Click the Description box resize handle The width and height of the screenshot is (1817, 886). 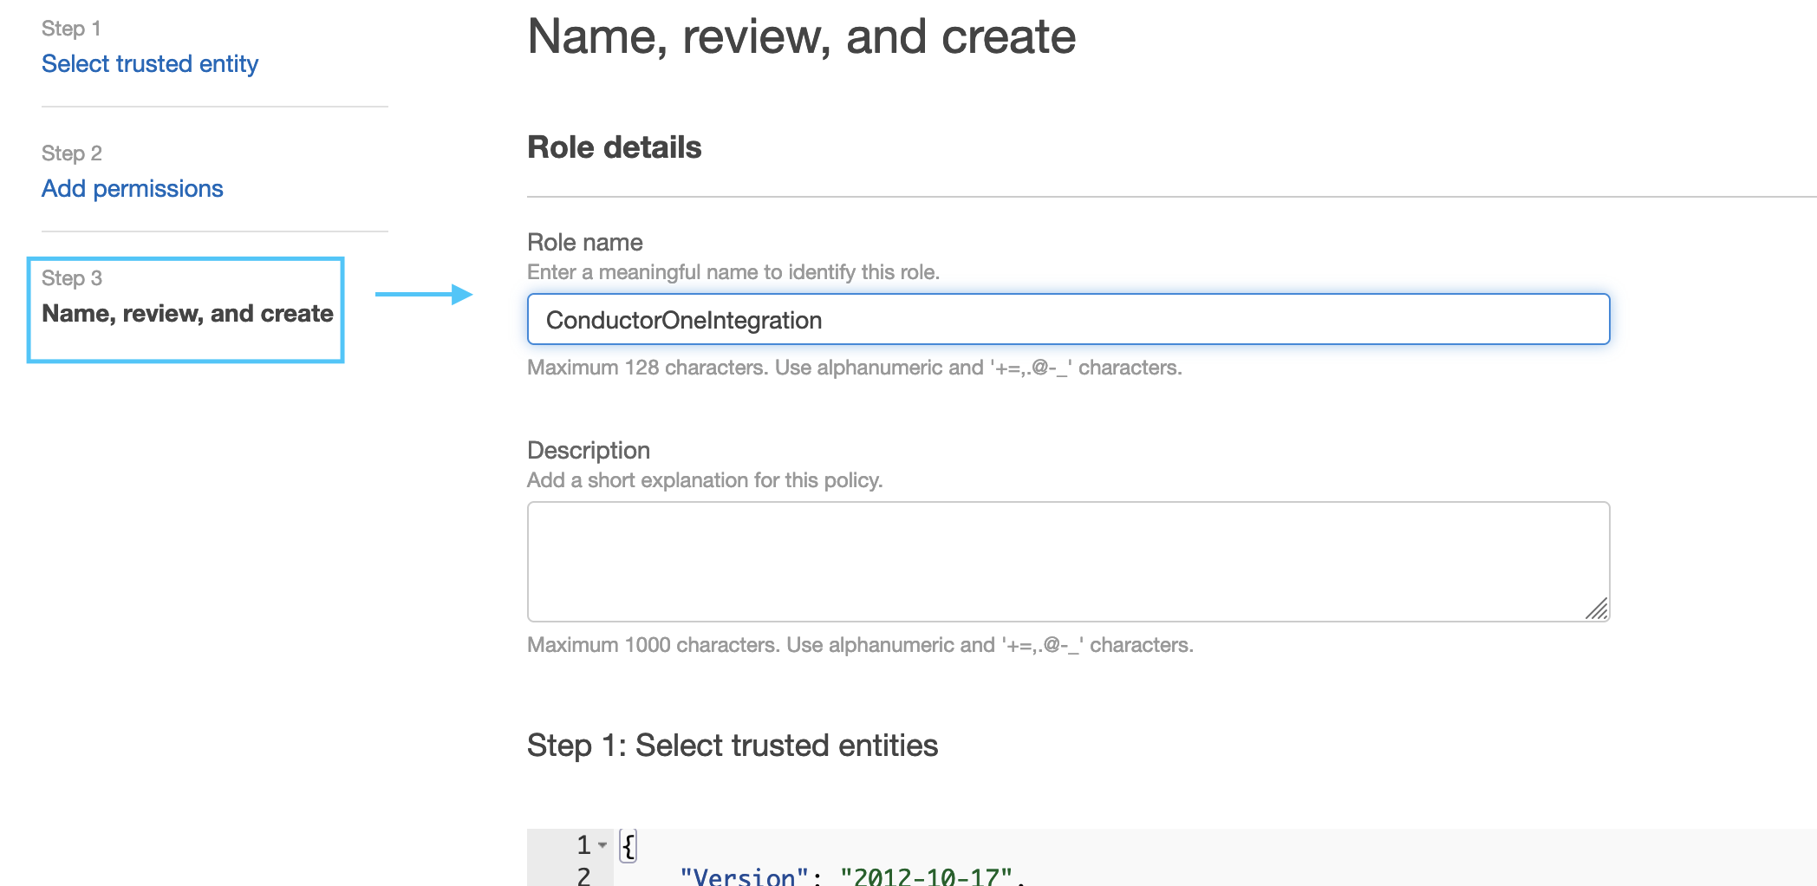(x=1597, y=610)
